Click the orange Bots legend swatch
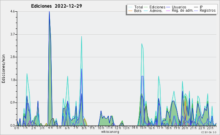Screen dimensions: 220x135 pos(130,11)
